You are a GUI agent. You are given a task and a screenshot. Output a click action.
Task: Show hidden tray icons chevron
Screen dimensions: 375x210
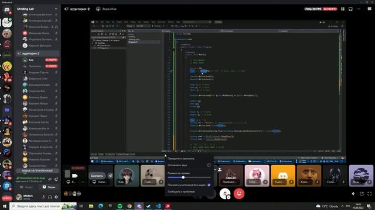pyautogui.click(x=342, y=206)
